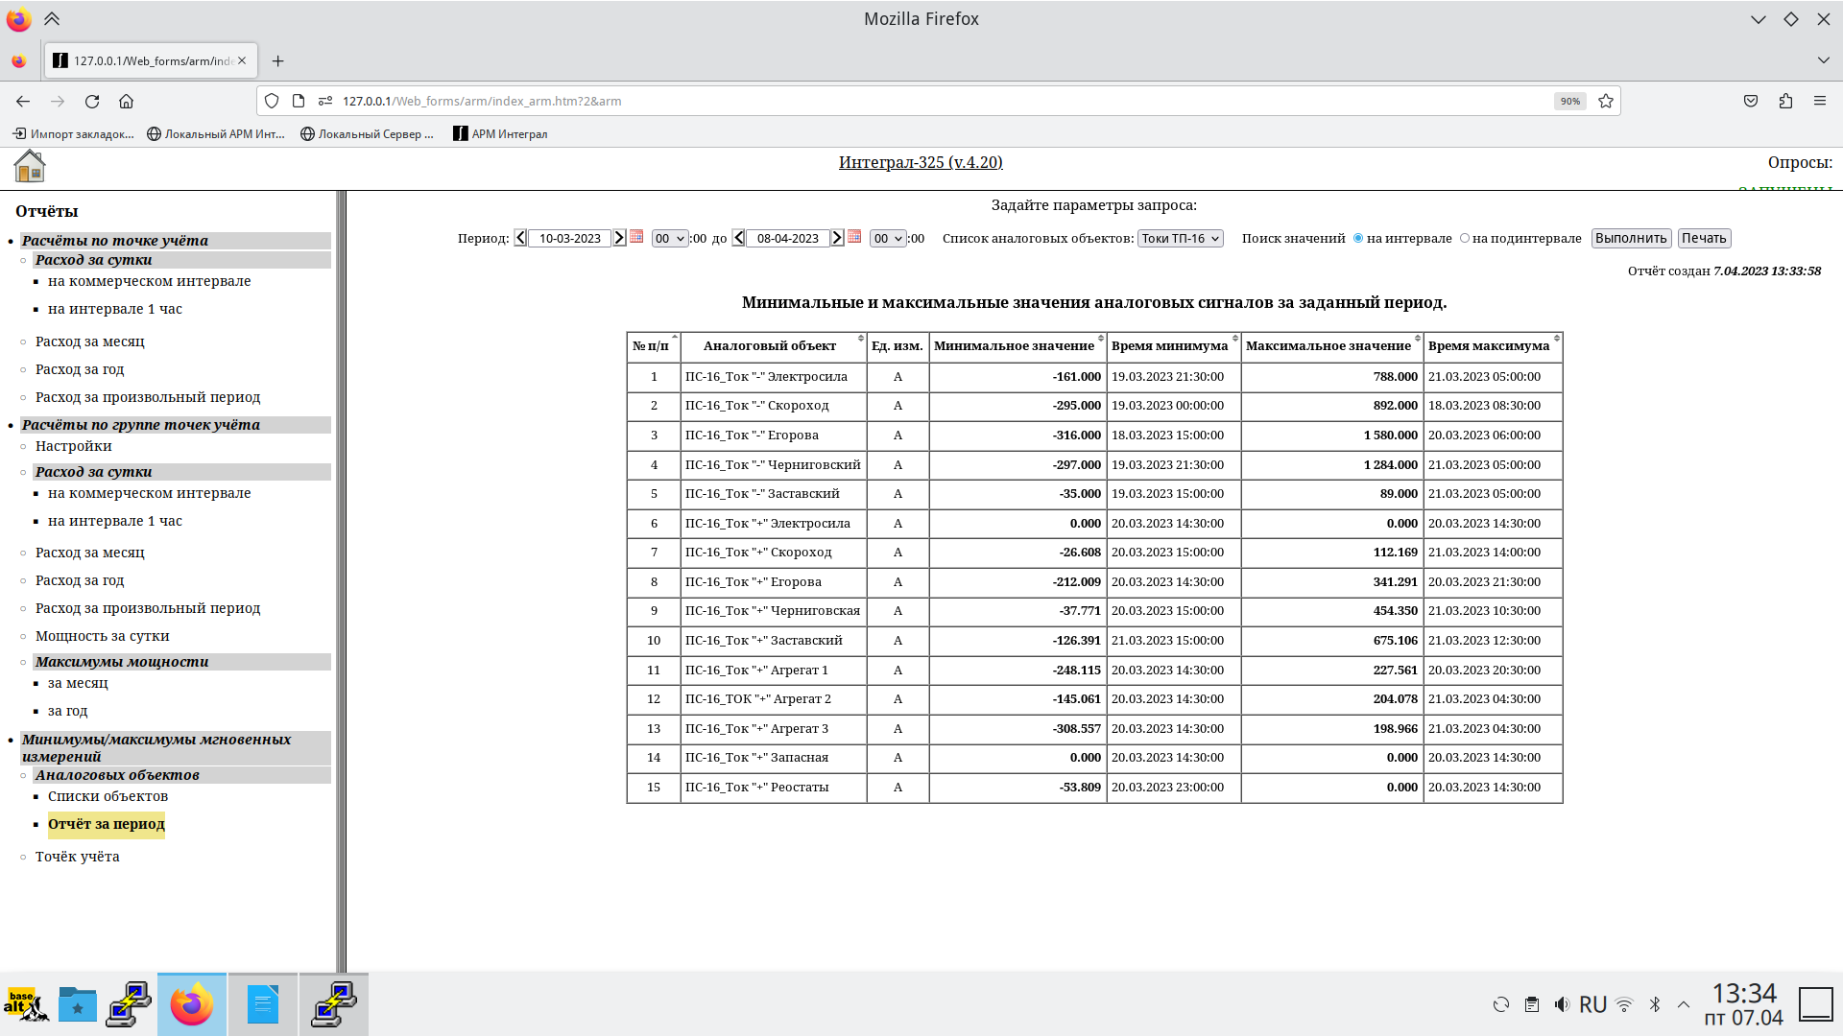Click zoom level 90% indicator
Image resolution: width=1843 pixels, height=1036 pixels.
click(x=1570, y=101)
